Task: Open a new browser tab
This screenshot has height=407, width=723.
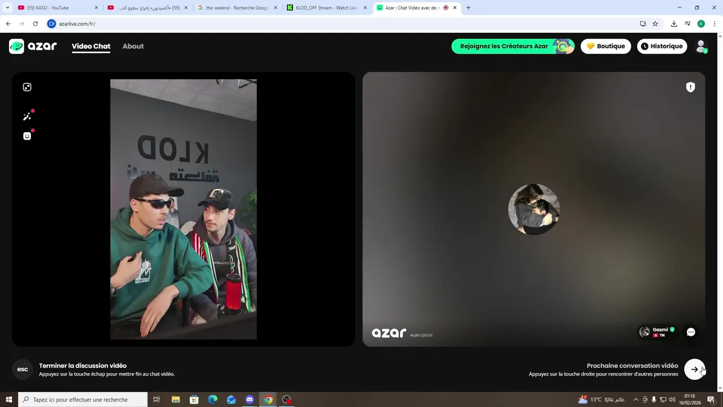Action: (x=468, y=8)
